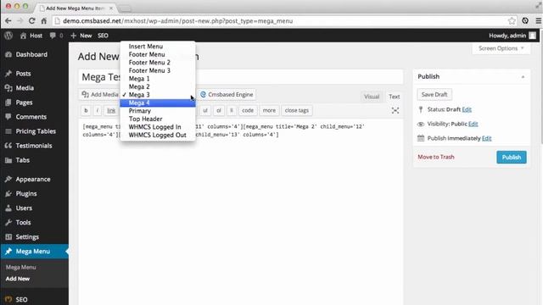543x305 pixels.
Task: Insert unordered list with ul button
Action: click(205, 111)
